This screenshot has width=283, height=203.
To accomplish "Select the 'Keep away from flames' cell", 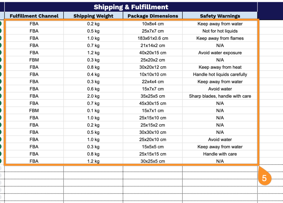I will (x=220, y=38).
